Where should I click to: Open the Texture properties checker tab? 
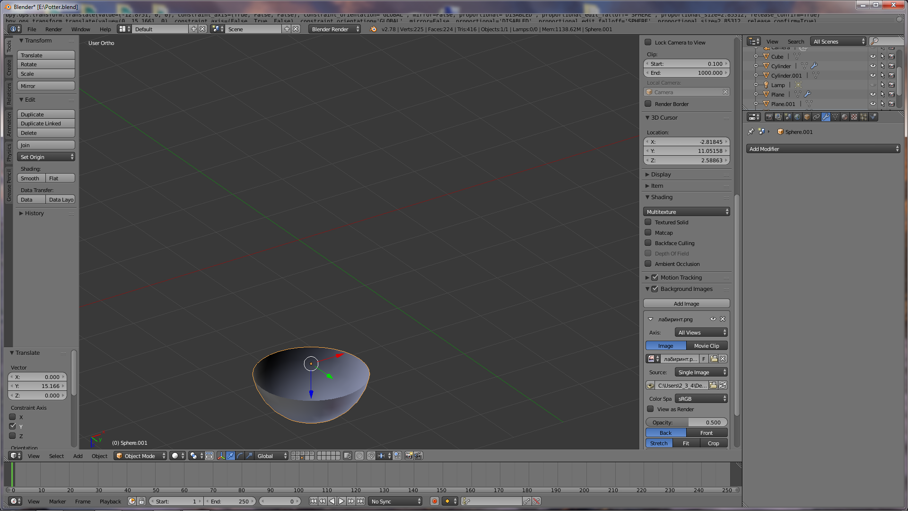click(854, 117)
